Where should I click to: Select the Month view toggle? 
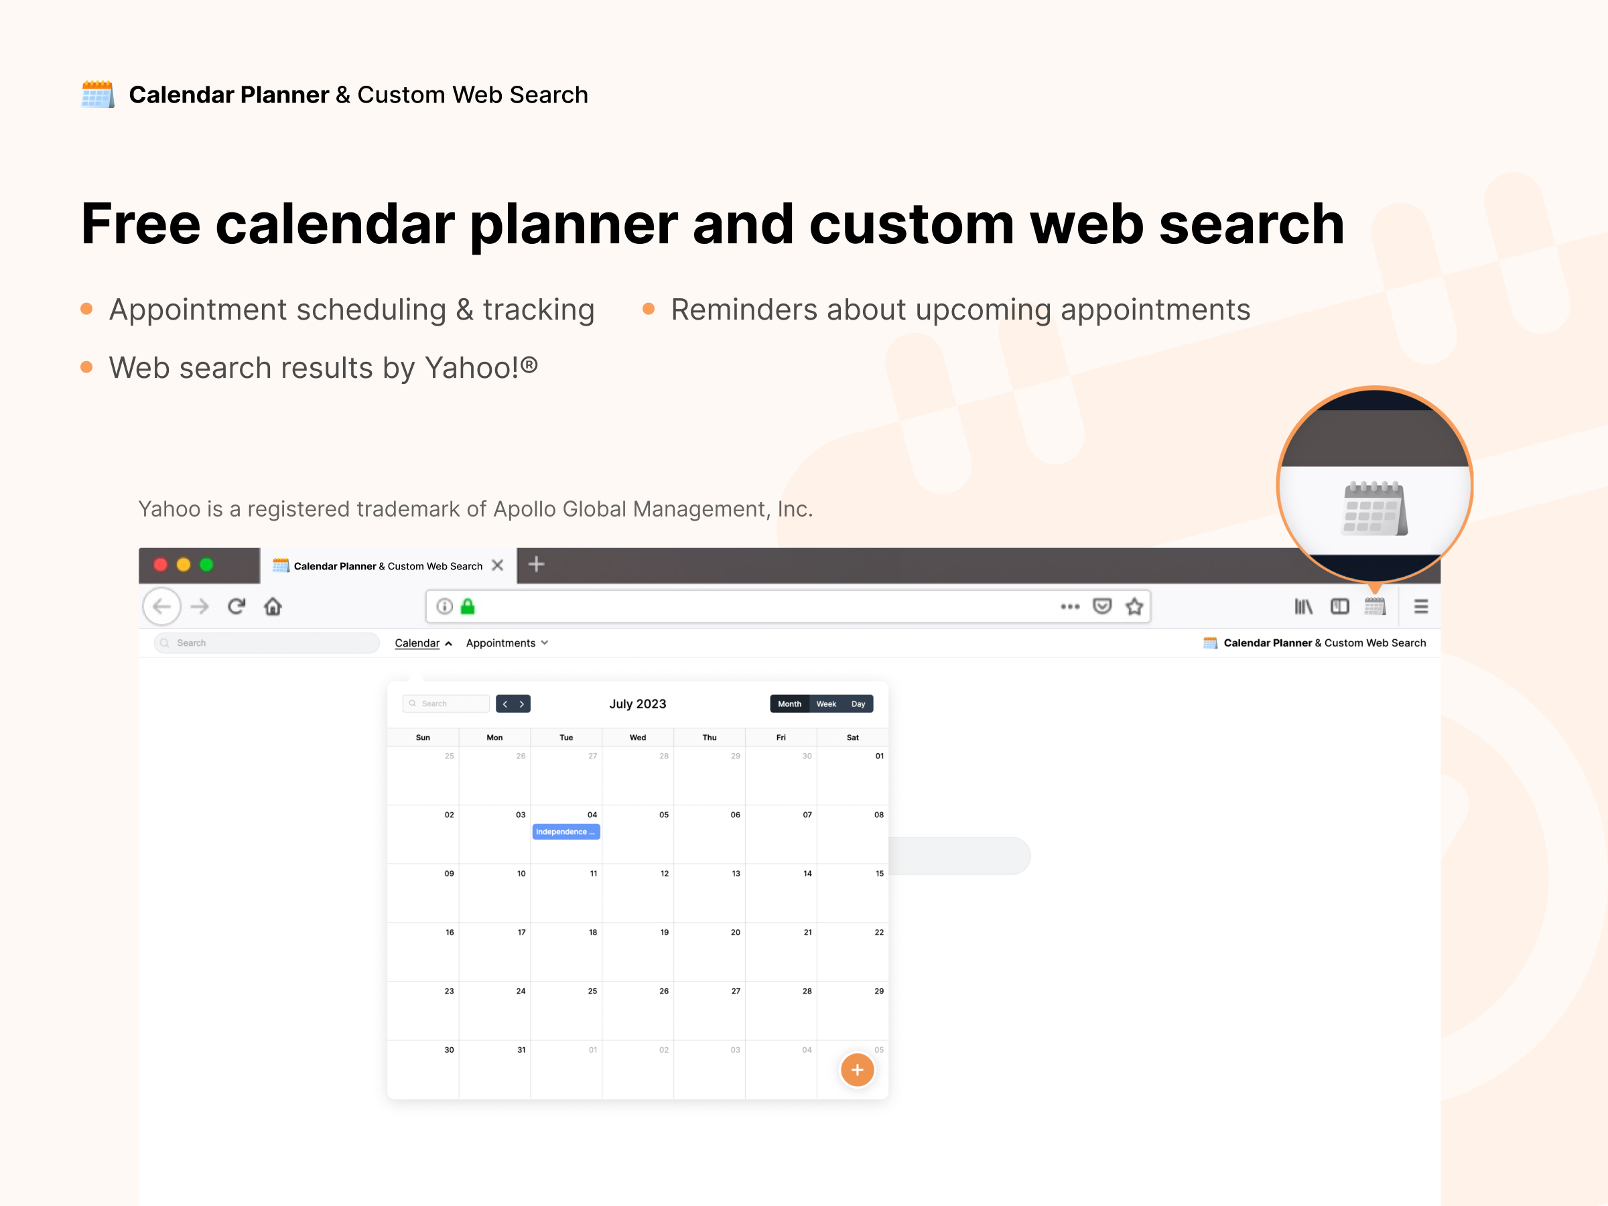click(787, 703)
